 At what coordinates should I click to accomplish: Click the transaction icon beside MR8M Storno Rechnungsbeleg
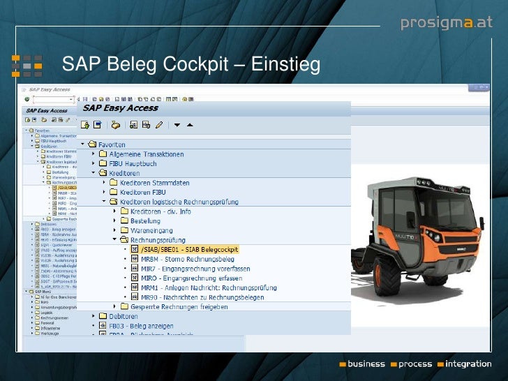point(135,258)
